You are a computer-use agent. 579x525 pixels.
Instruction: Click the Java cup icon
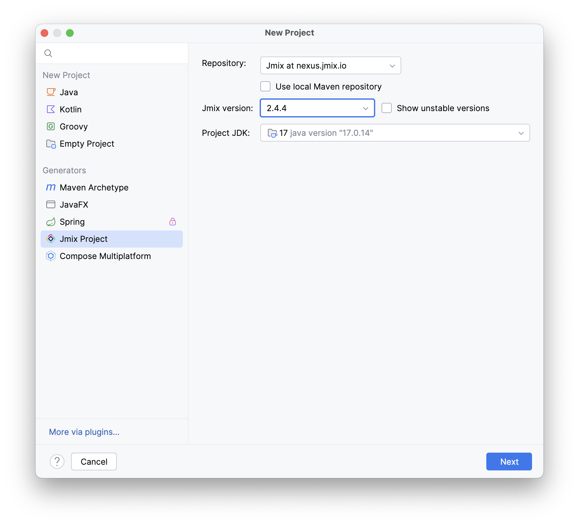click(51, 92)
